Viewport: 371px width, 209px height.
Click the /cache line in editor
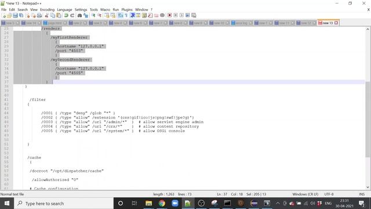34,157
